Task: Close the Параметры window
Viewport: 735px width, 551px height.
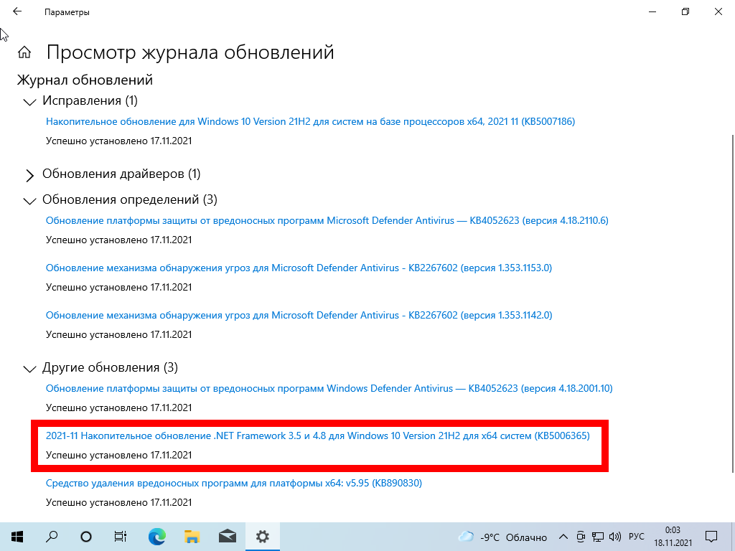Action: 718,11
